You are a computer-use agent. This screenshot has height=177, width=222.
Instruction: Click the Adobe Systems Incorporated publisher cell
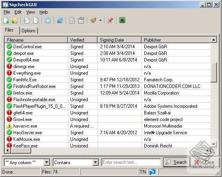pos(170,106)
